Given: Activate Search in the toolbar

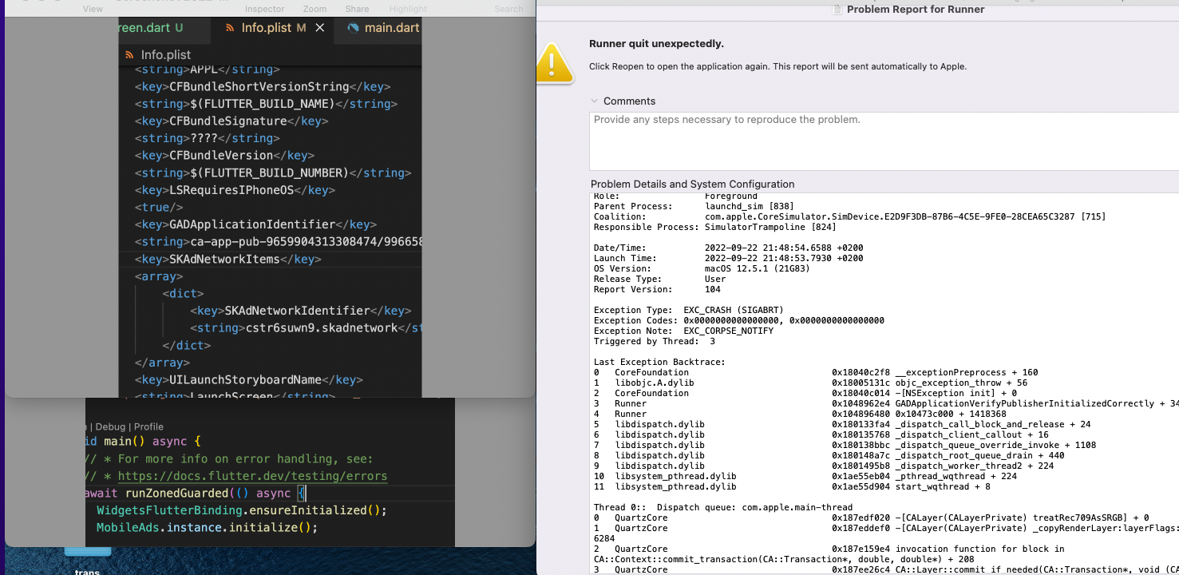Looking at the screenshot, I should [x=508, y=9].
